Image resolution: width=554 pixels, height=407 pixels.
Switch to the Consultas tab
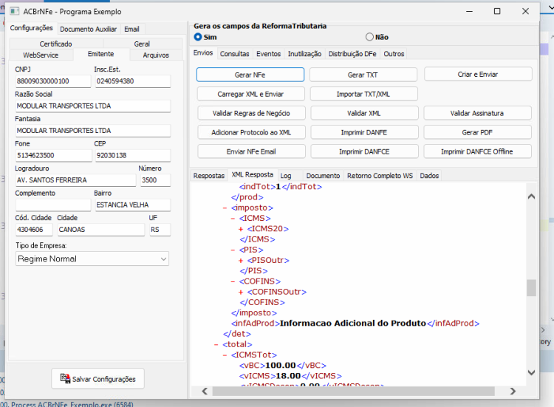pyautogui.click(x=235, y=54)
